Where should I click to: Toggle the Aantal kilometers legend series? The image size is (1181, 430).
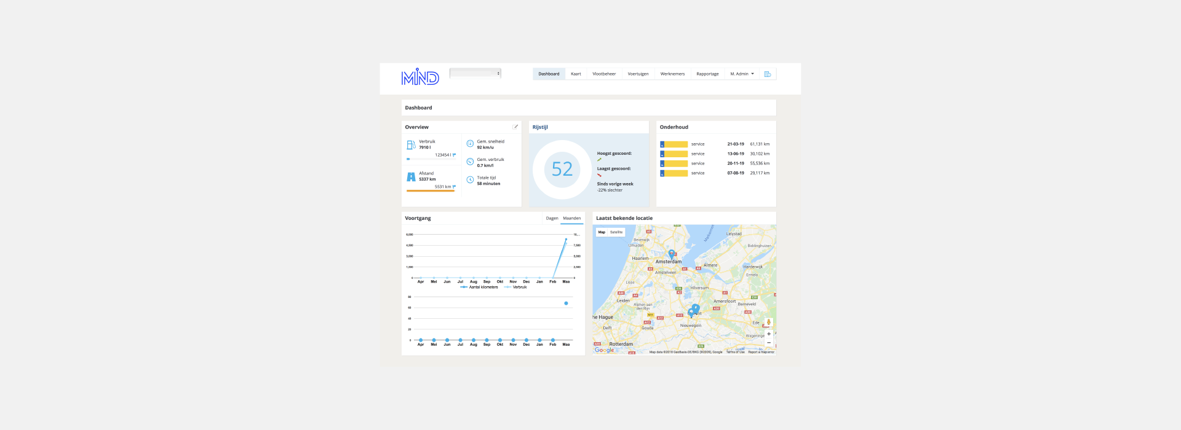tap(479, 287)
